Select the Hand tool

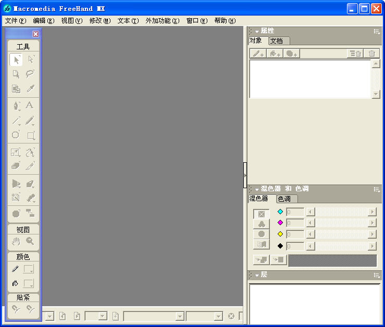[x=16, y=242]
